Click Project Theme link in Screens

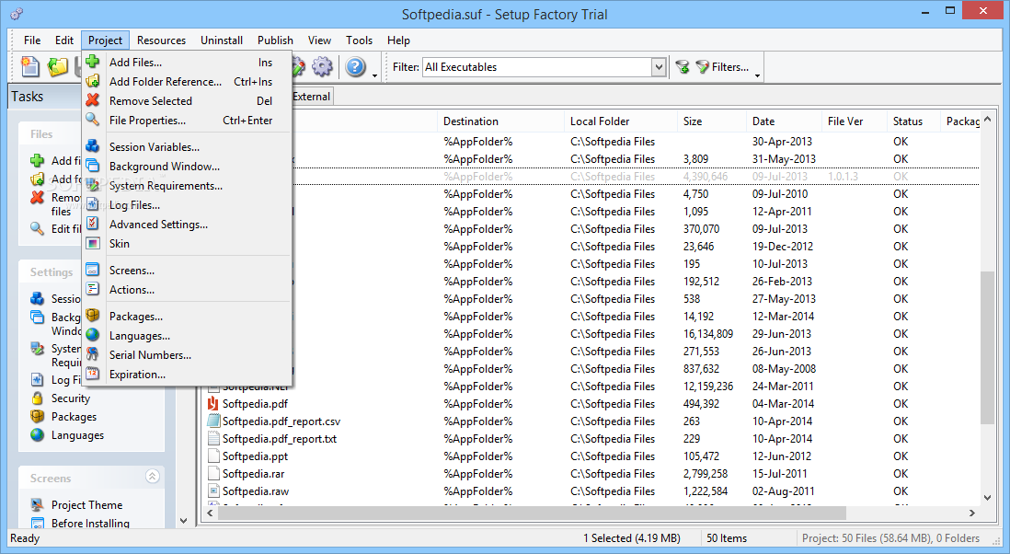(87, 505)
